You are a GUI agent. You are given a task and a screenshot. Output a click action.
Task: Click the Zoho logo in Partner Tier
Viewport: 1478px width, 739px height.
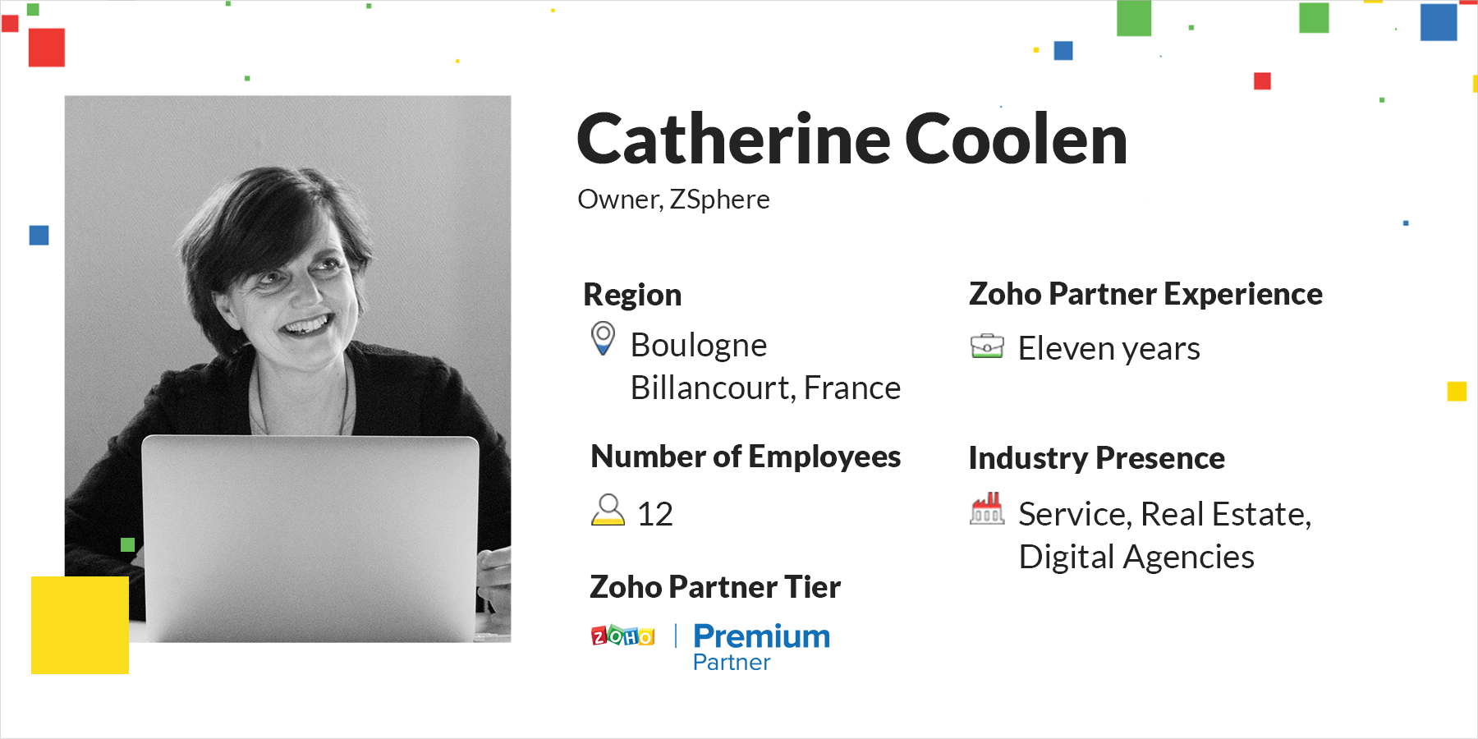pyautogui.click(x=622, y=636)
